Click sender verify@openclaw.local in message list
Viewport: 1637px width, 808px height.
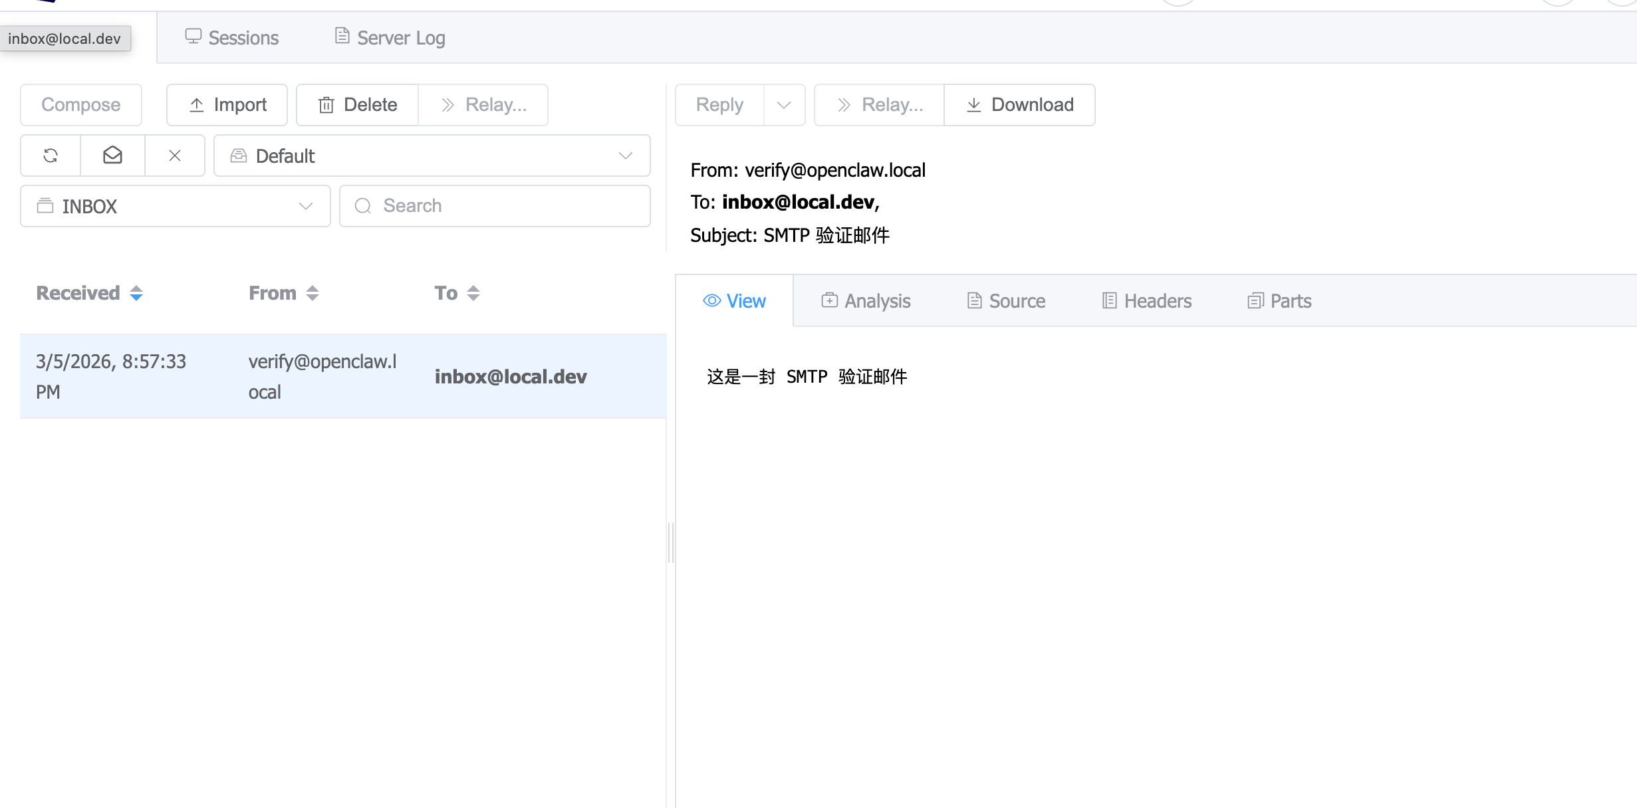pos(322,377)
